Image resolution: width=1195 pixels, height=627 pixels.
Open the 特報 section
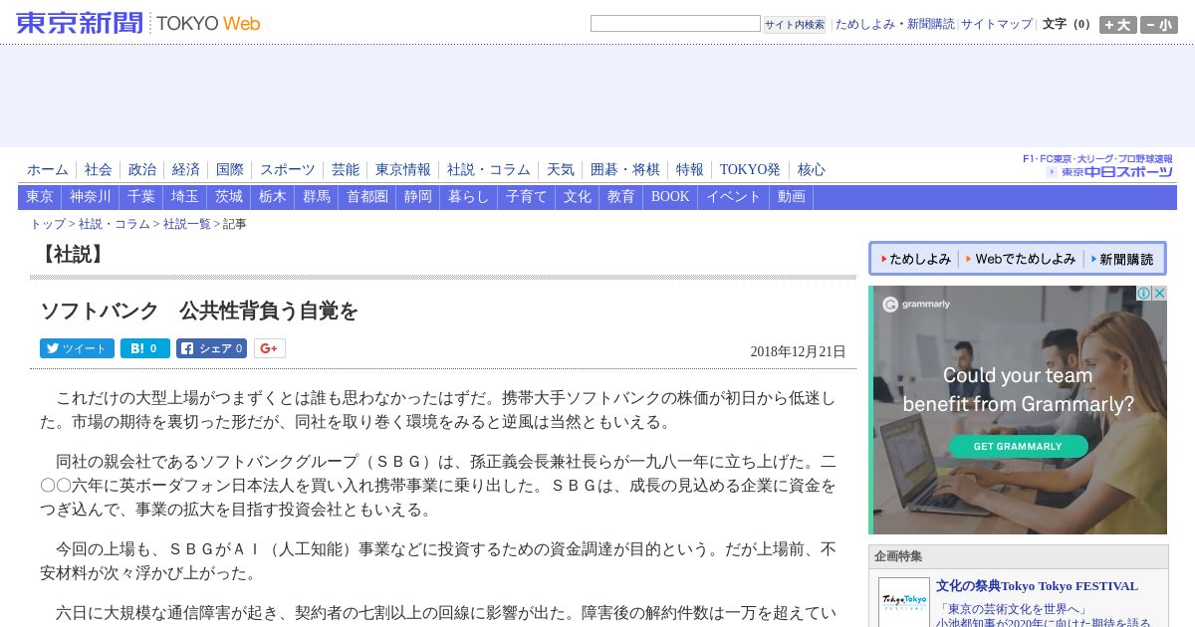click(x=690, y=170)
